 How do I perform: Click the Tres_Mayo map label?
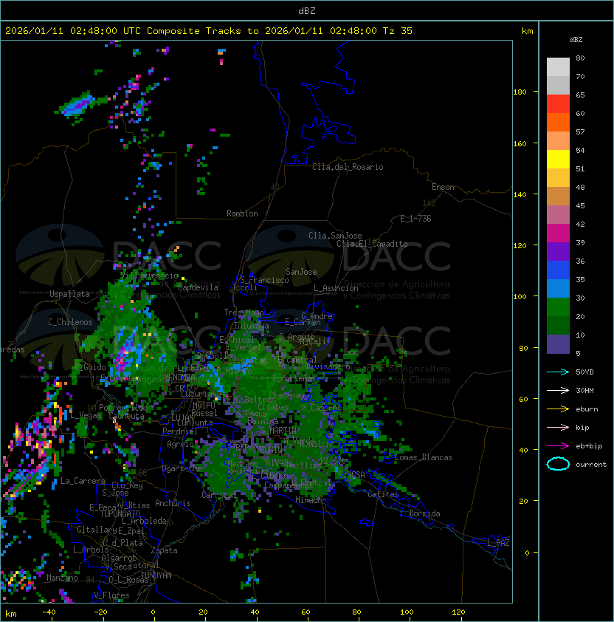pyautogui.click(x=244, y=312)
